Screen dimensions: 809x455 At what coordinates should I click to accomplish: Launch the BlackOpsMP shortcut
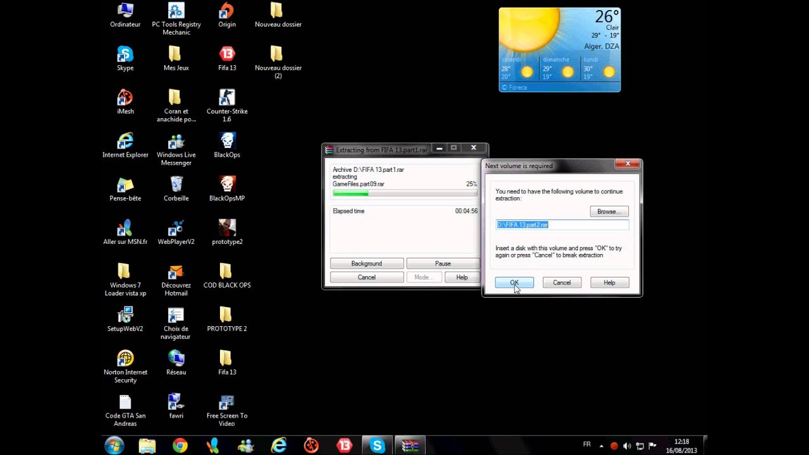point(227,190)
